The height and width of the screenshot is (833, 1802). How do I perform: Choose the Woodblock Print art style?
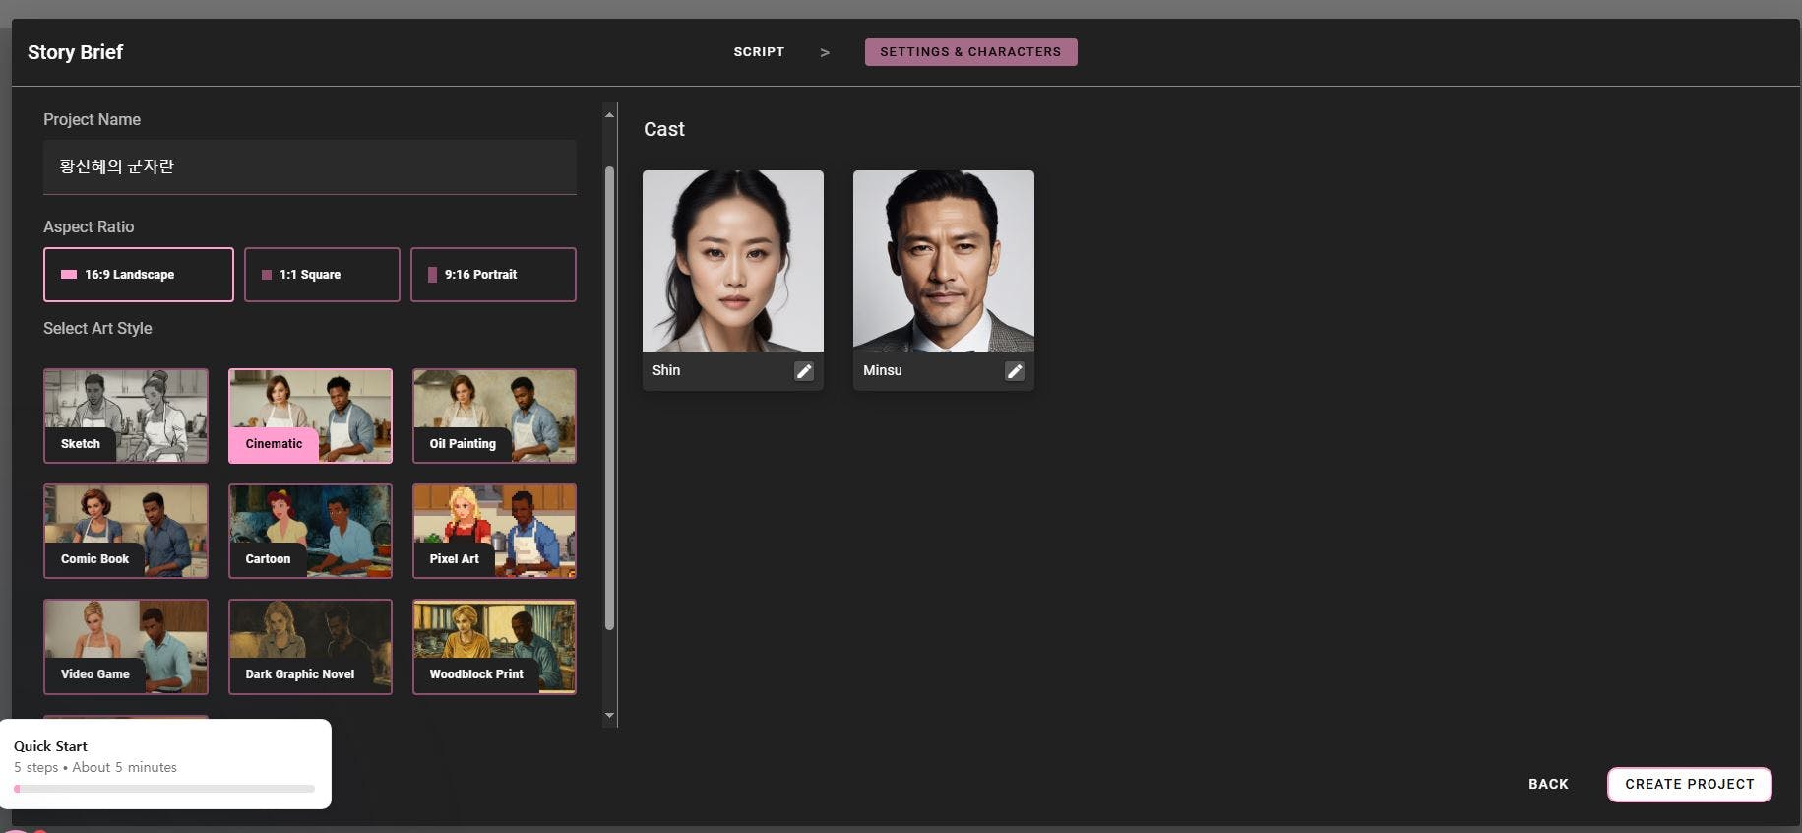pyautogui.click(x=494, y=646)
